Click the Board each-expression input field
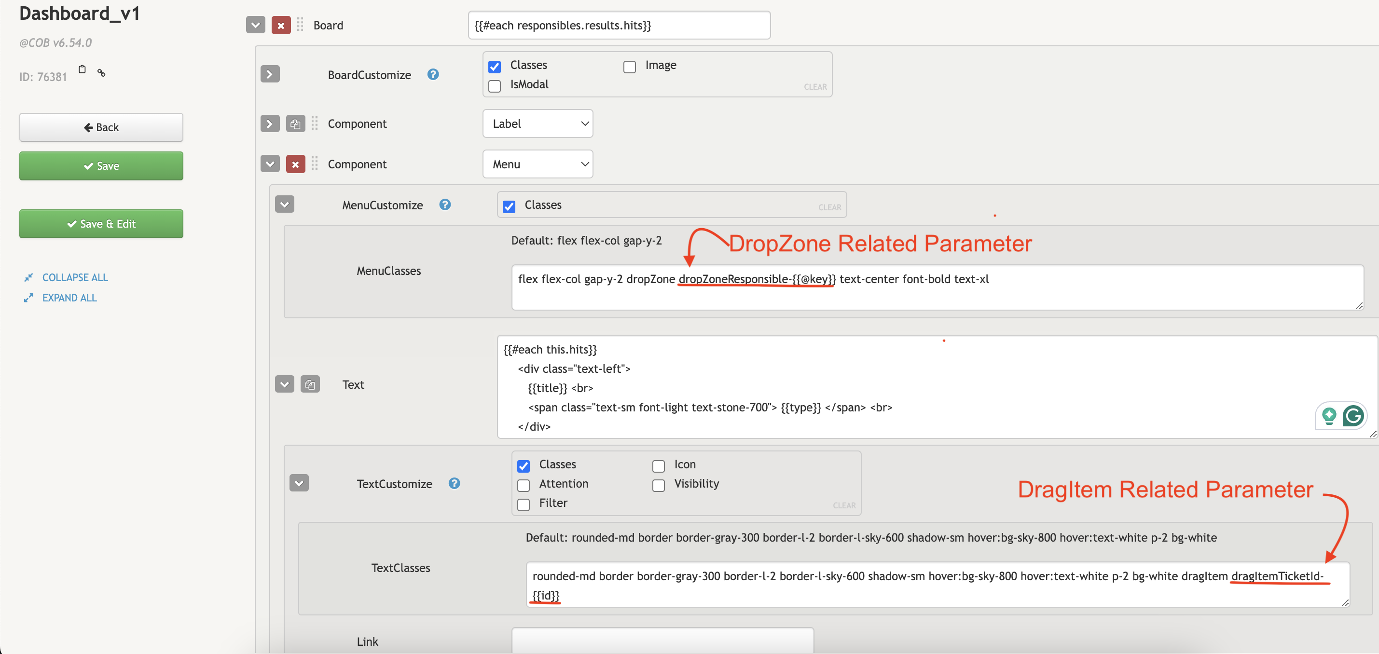The width and height of the screenshot is (1379, 654). (620, 25)
